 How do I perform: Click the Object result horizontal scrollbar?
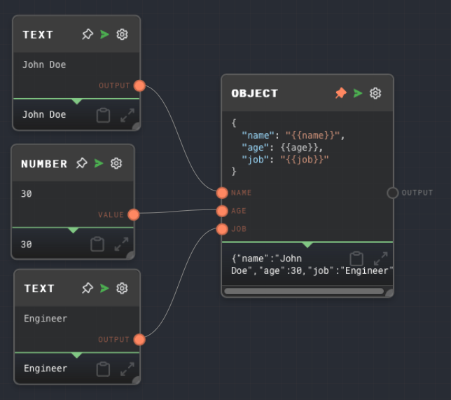click(x=304, y=291)
